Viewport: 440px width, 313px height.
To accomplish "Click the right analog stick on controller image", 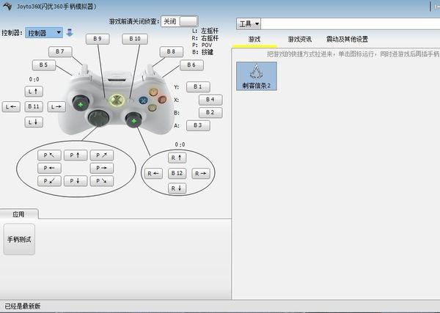I will point(133,120).
